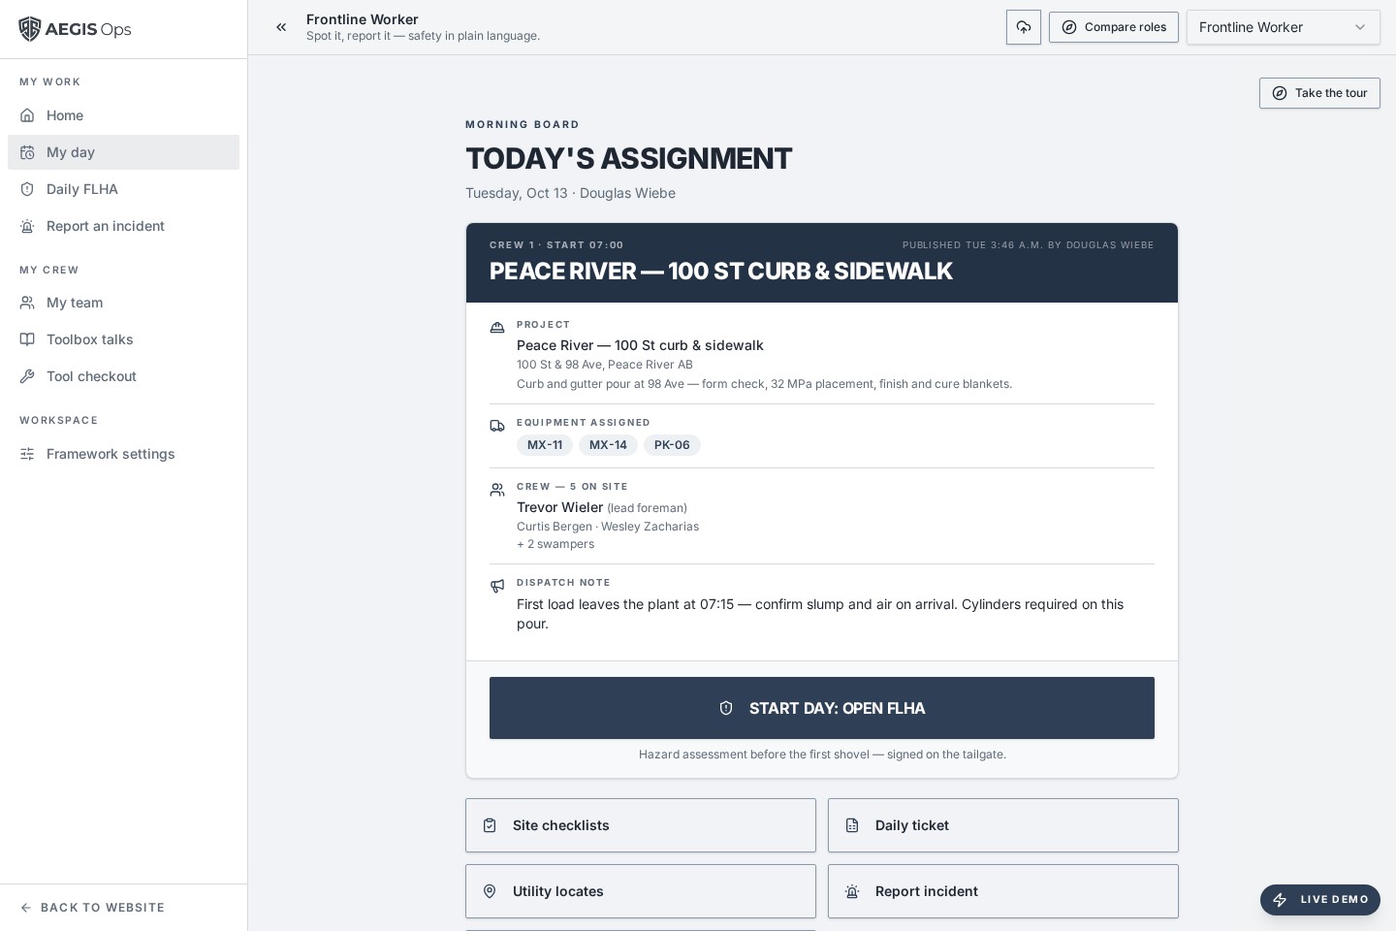The image size is (1396, 931).
Task: Select My day in sidebar
Action: click(x=123, y=152)
